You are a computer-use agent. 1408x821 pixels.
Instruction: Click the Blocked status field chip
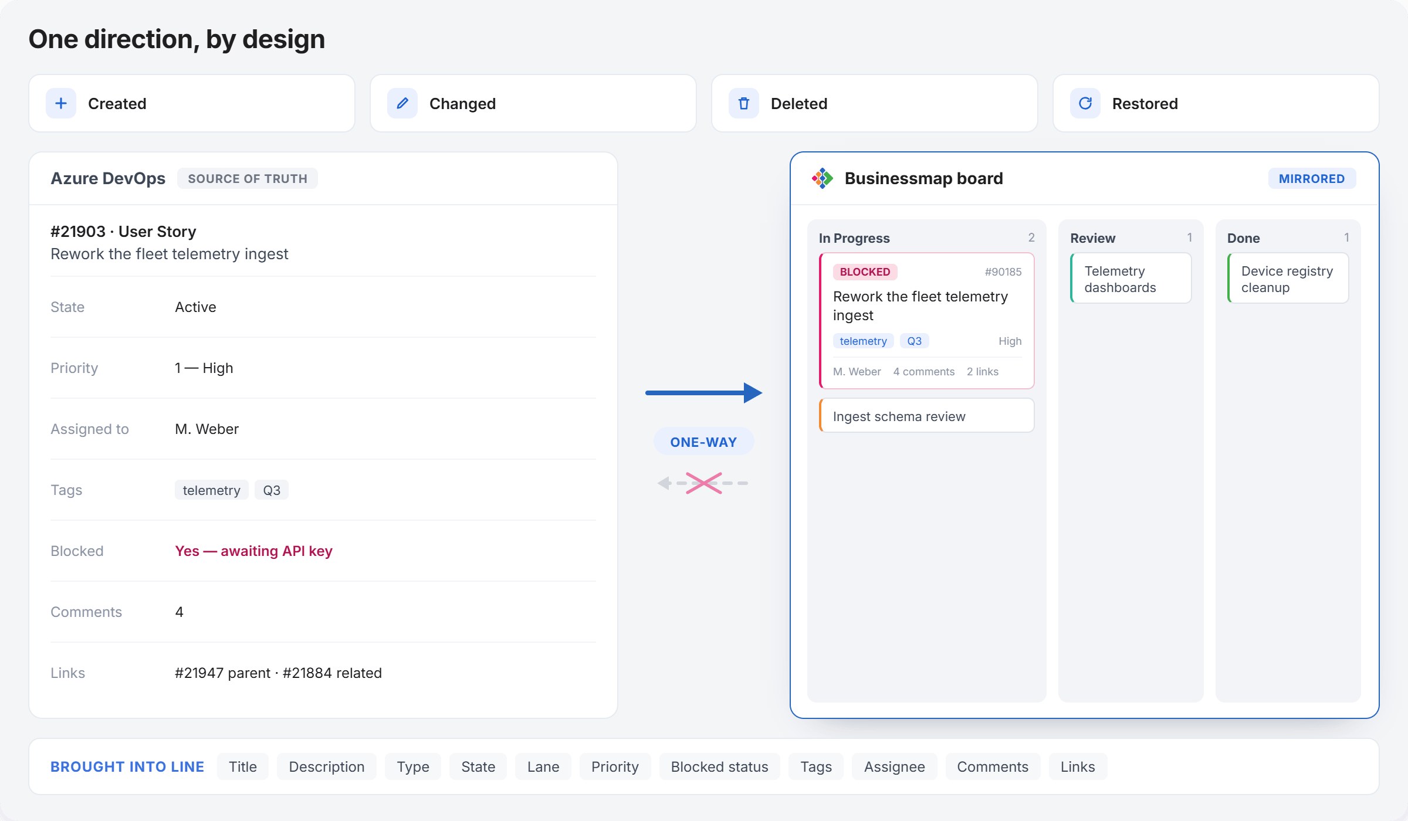[x=720, y=767]
